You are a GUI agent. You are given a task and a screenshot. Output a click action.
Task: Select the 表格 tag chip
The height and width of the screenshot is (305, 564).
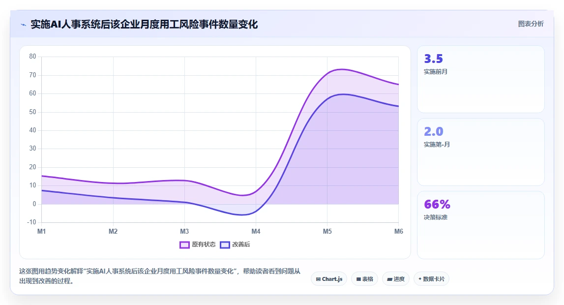coord(364,279)
